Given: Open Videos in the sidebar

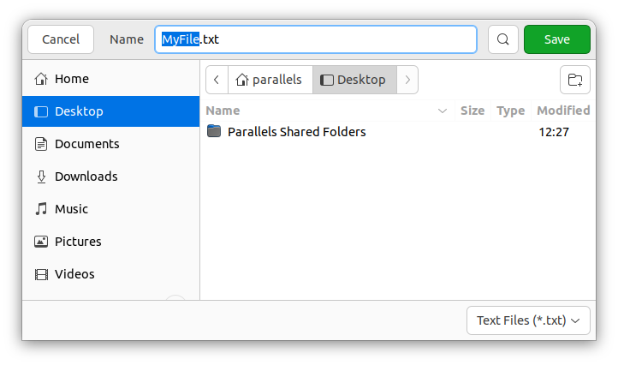Looking at the screenshot, I should 74,274.
